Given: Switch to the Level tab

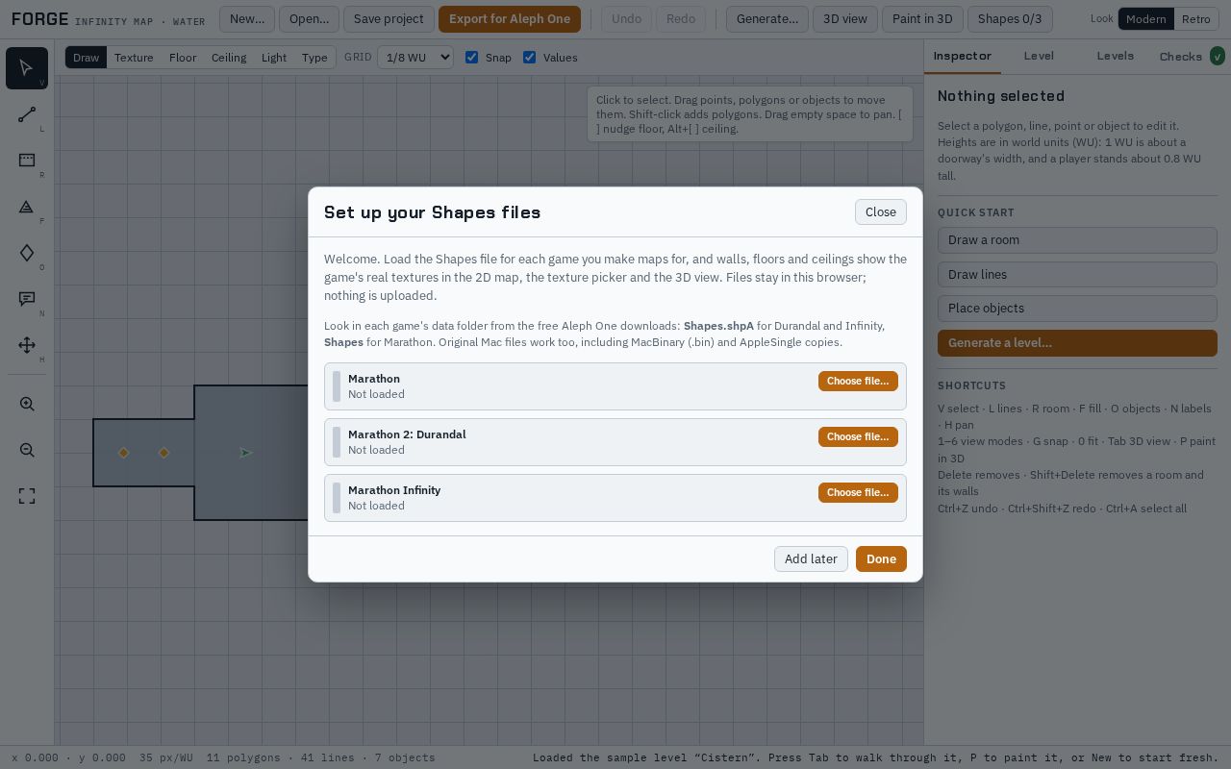Looking at the screenshot, I should (1039, 56).
